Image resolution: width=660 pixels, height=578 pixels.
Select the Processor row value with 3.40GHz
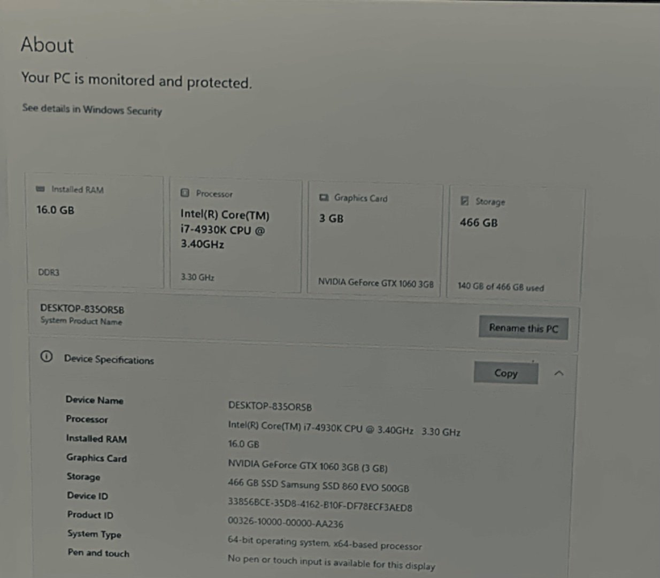(x=344, y=428)
